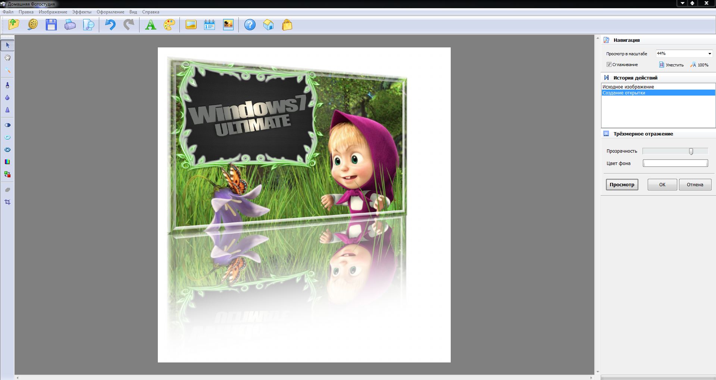Click the film reel toolbar icon
Viewport: 716px width, 380px height.
click(33, 25)
